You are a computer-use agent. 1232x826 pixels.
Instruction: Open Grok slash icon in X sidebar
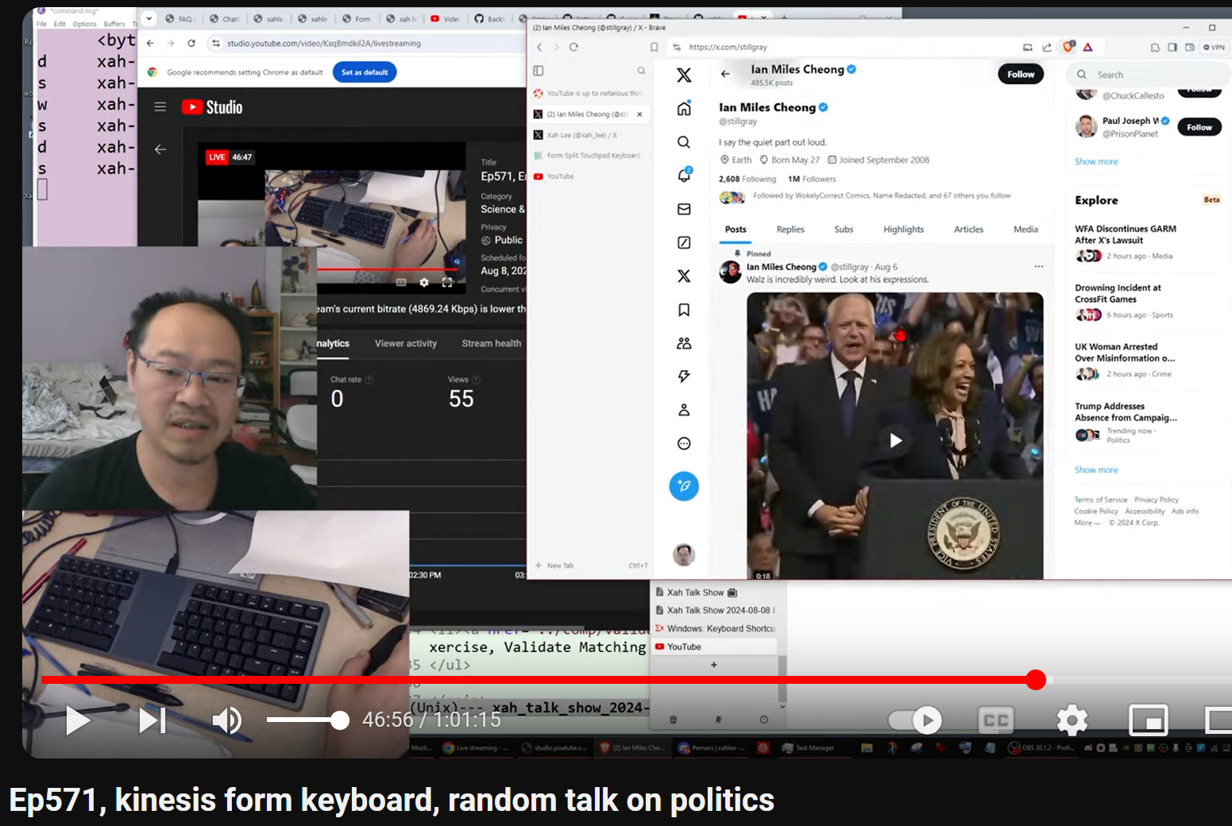684,242
